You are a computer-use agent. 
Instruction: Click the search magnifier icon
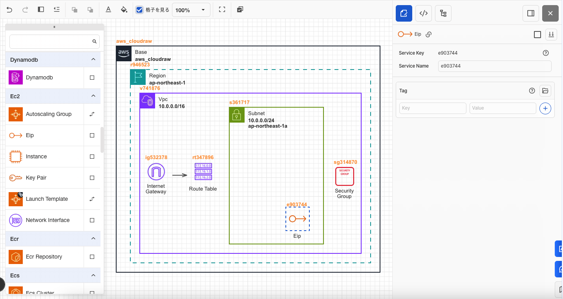coord(94,41)
